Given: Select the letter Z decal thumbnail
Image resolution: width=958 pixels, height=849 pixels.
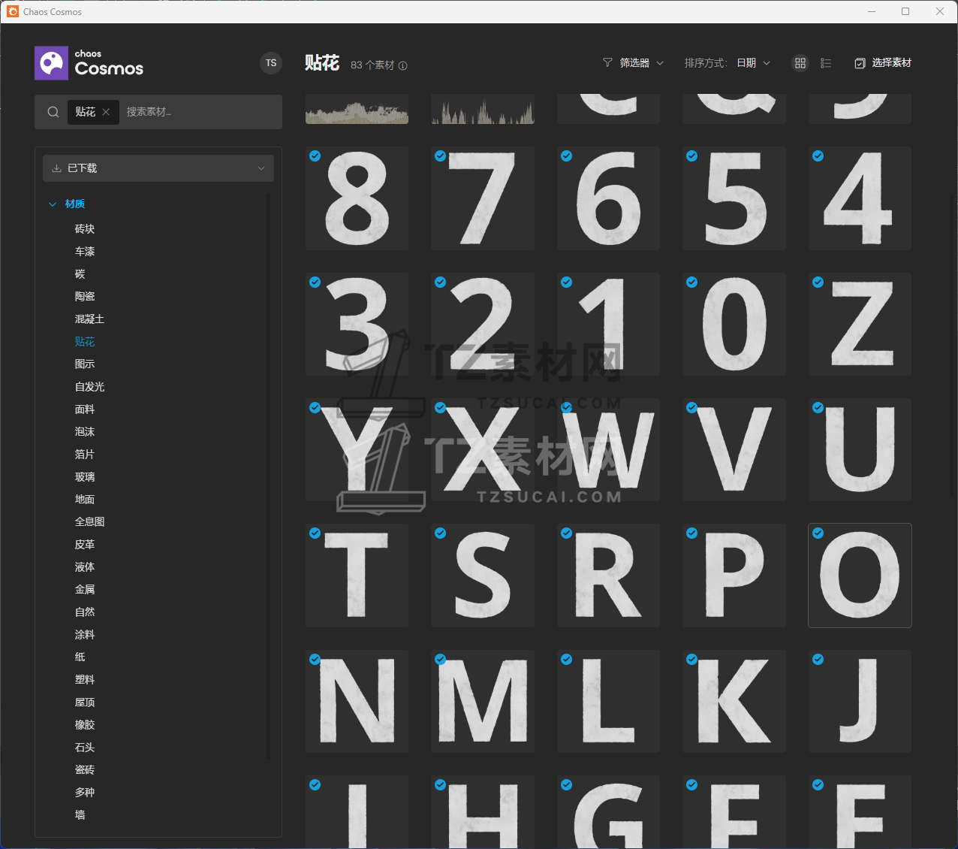Looking at the screenshot, I should tap(860, 325).
